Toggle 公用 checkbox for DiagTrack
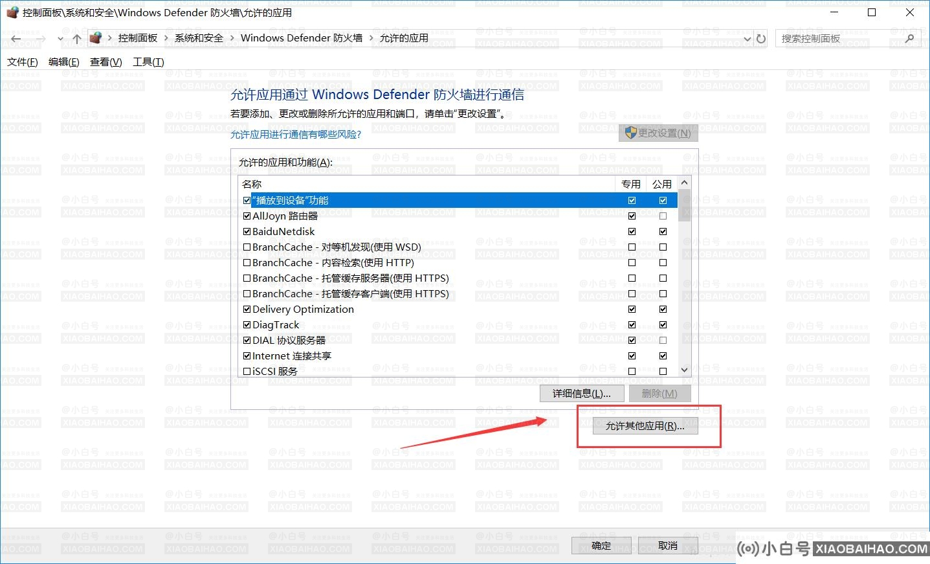930x564 pixels. (x=663, y=325)
